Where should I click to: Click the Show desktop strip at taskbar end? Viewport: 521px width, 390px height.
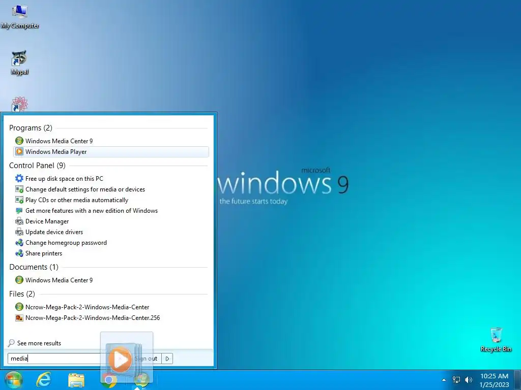pos(517,380)
